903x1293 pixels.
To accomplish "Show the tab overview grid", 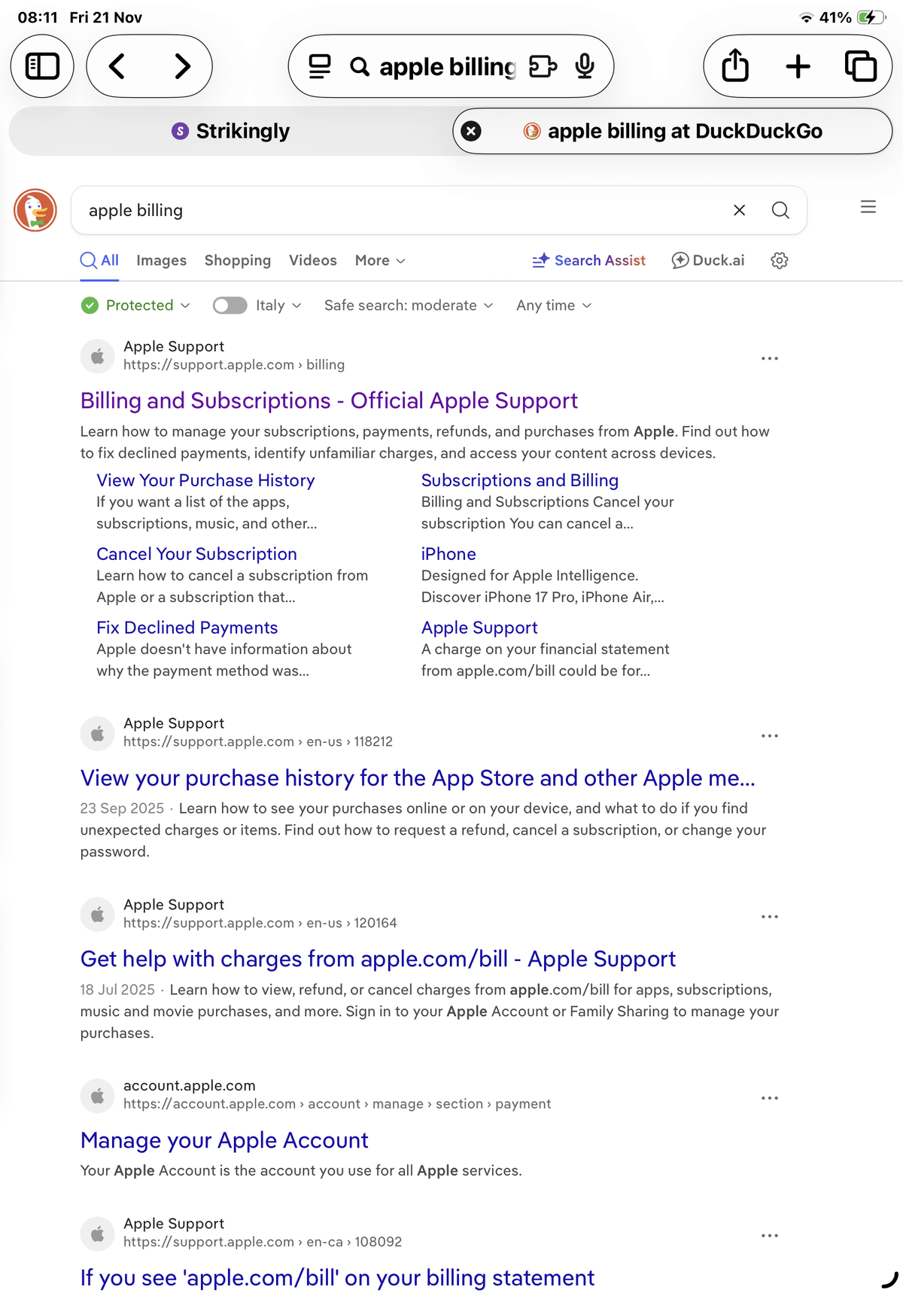I will point(860,66).
